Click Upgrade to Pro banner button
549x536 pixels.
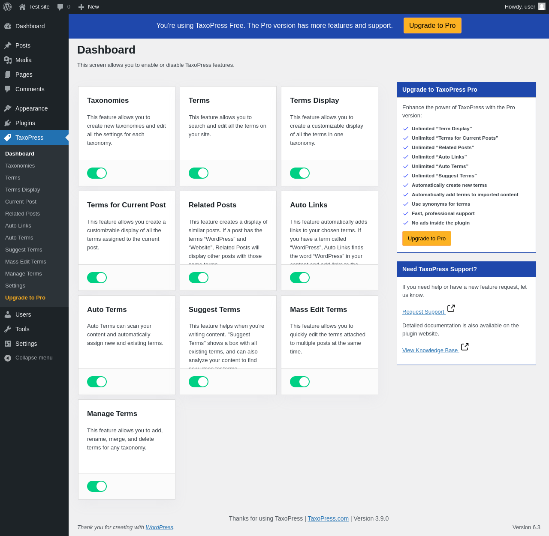pyautogui.click(x=432, y=26)
